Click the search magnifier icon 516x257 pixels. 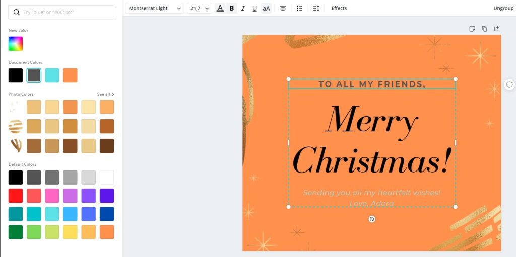[x=16, y=12]
